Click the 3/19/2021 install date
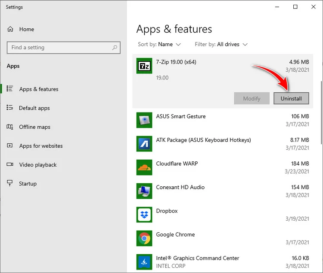323x273 pixels. coord(297,218)
